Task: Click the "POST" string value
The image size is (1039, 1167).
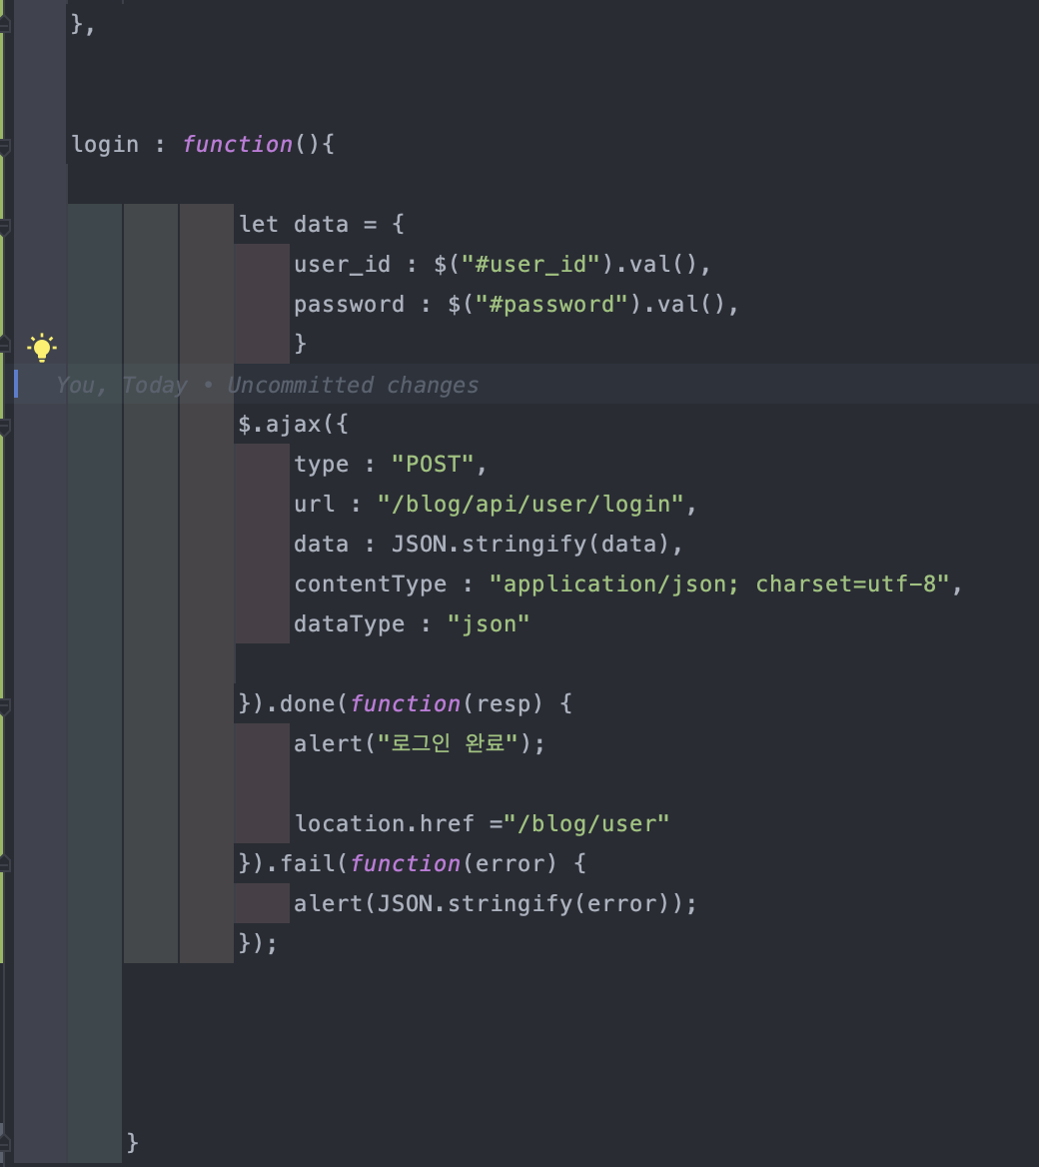Action: tap(434, 465)
